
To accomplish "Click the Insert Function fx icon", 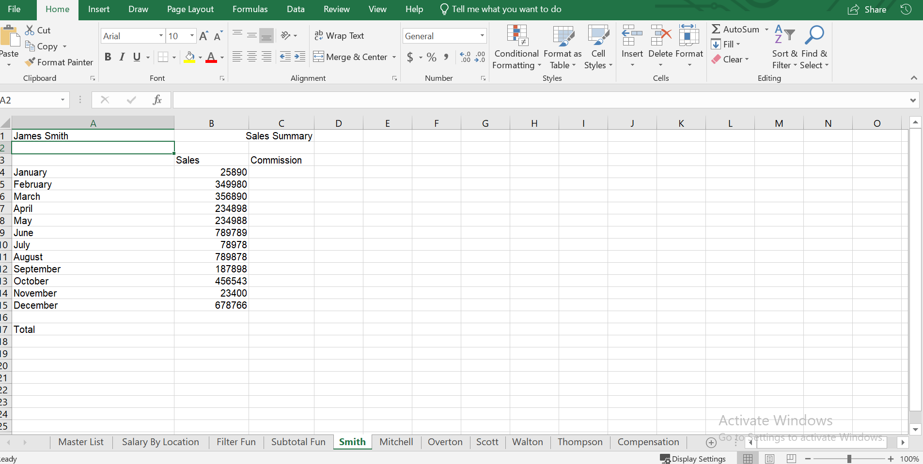I will [157, 100].
